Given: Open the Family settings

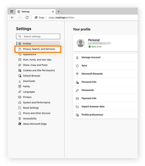Looking at the screenshot, I should (26, 86).
